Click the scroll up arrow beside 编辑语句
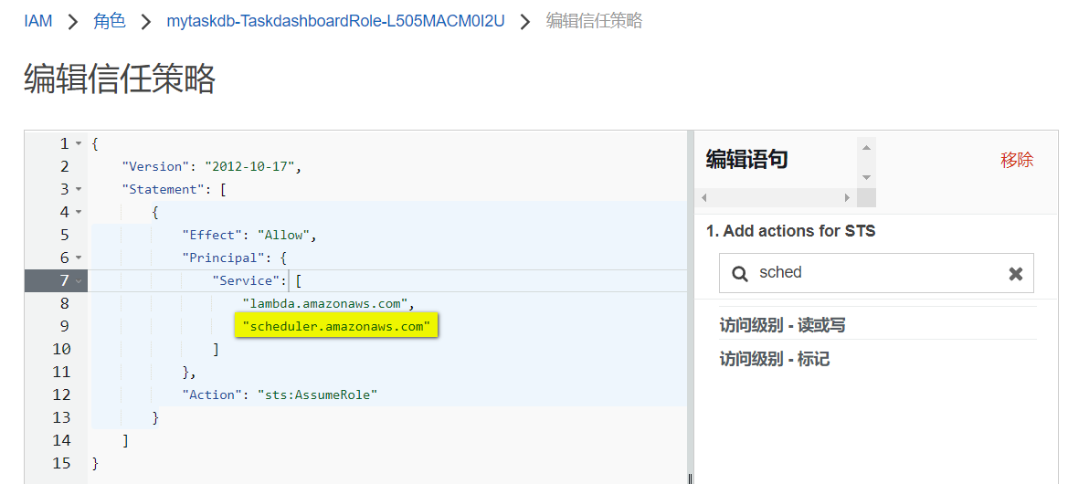The image size is (1068, 484). pyautogui.click(x=867, y=146)
